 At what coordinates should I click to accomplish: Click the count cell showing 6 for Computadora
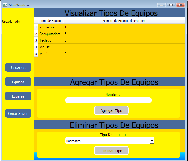(125, 34)
